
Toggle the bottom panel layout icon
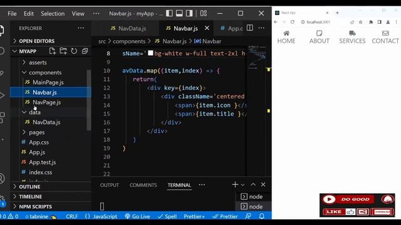pos(179,13)
